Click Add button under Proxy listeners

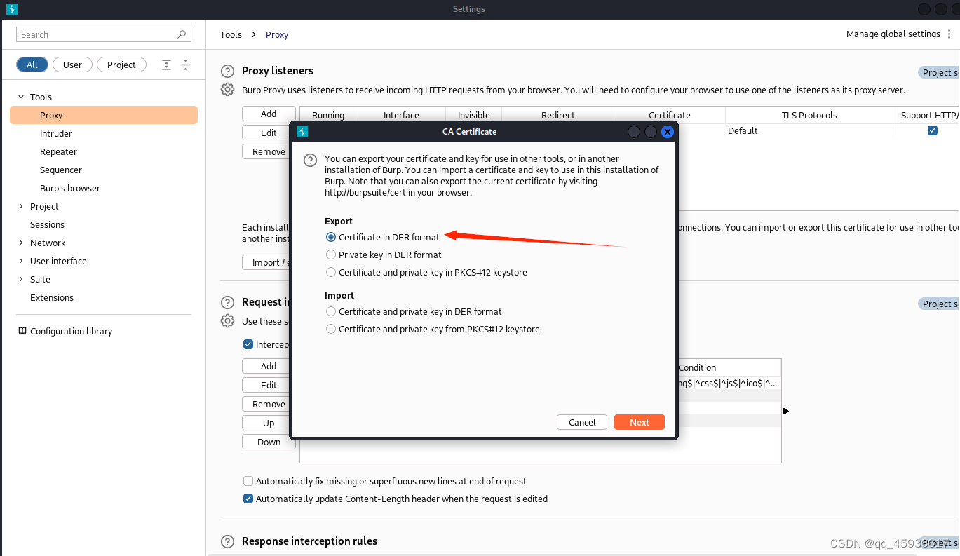pyautogui.click(x=269, y=114)
